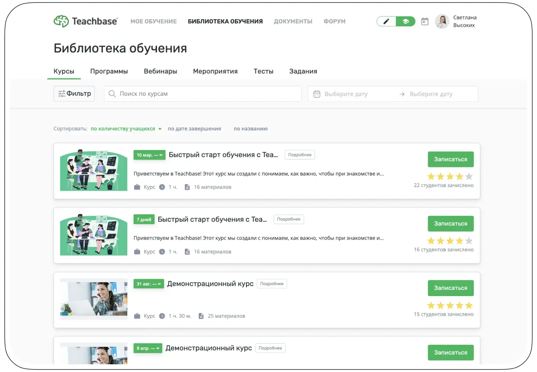Записаться on the 10 мар. course
The image size is (537, 372).
(450, 159)
